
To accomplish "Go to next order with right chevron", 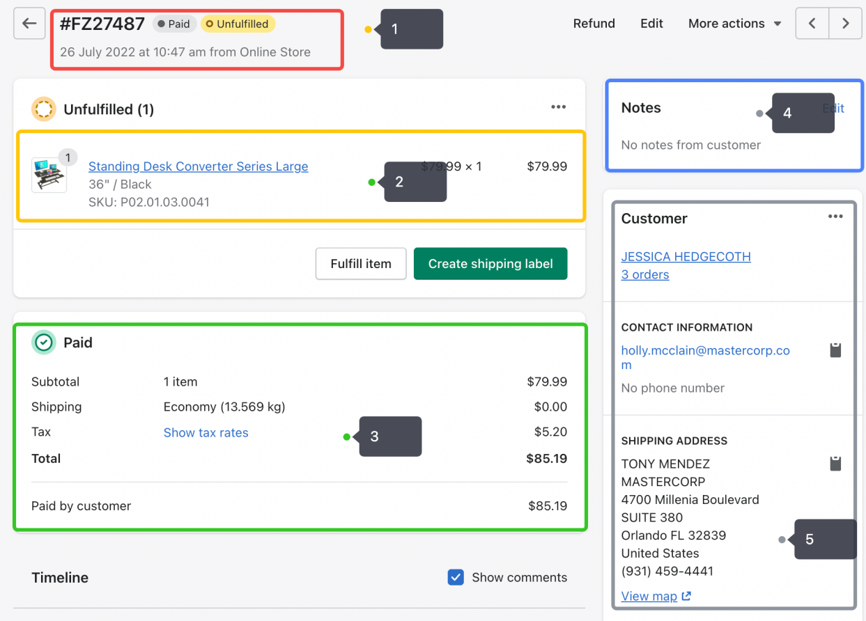I will pyautogui.click(x=846, y=24).
